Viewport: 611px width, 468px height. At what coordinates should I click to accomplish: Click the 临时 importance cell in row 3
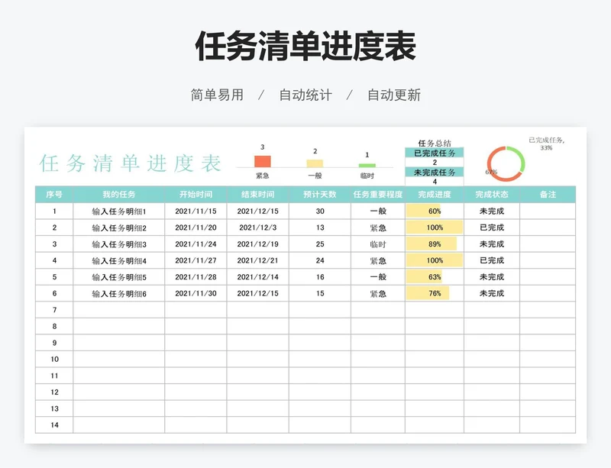[378, 244]
